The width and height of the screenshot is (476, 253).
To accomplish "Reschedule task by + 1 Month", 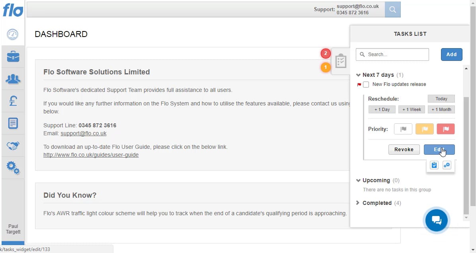I will (441, 109).
